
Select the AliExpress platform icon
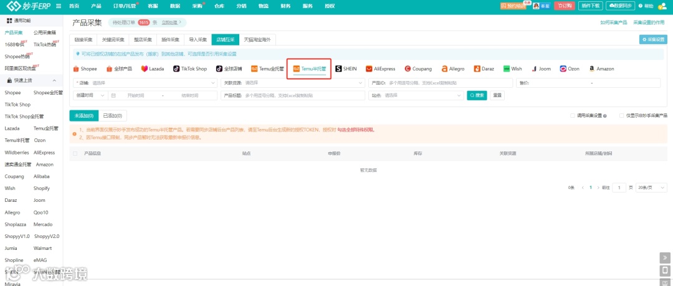coord(369,69)
